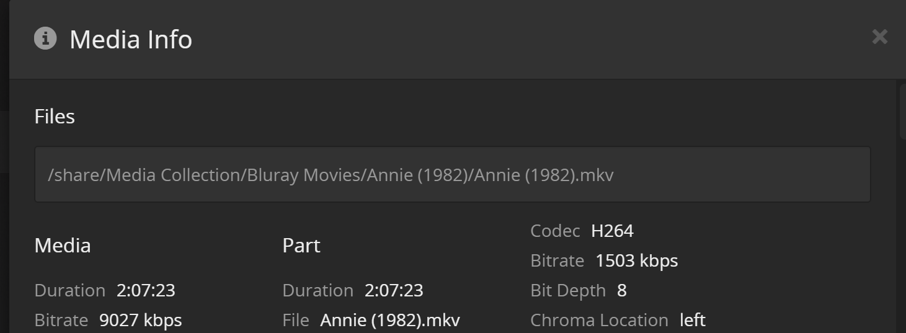Image resolution: width=906 pixels, height=333 pixels.
Task: Click the File label under Part
Action: tap(296, 320)
